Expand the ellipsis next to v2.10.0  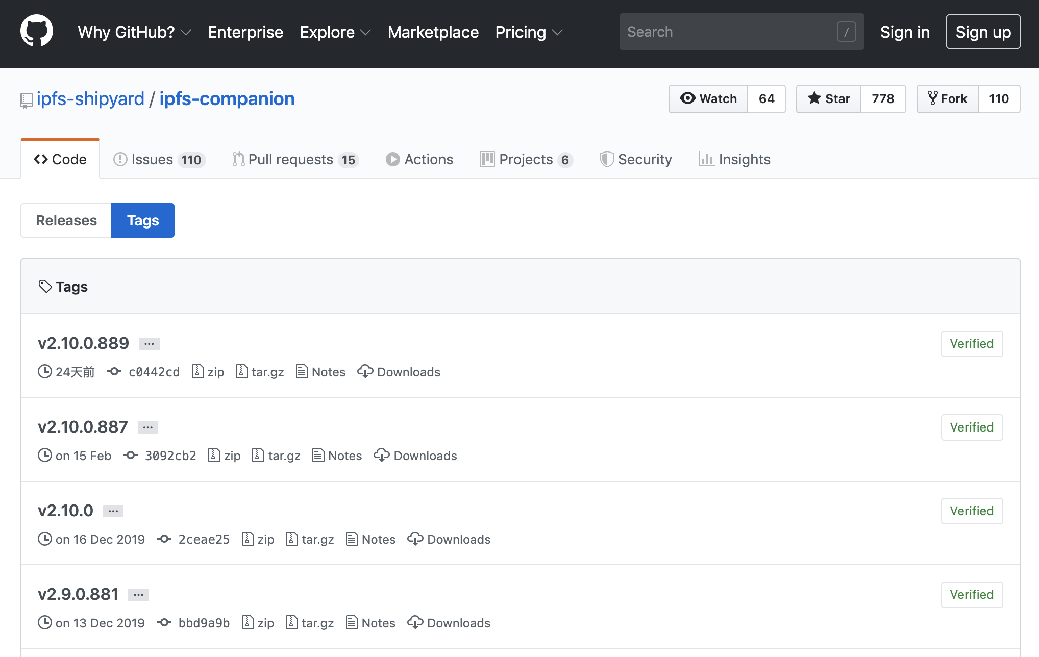pyautogui.click(x=113, y=511)
